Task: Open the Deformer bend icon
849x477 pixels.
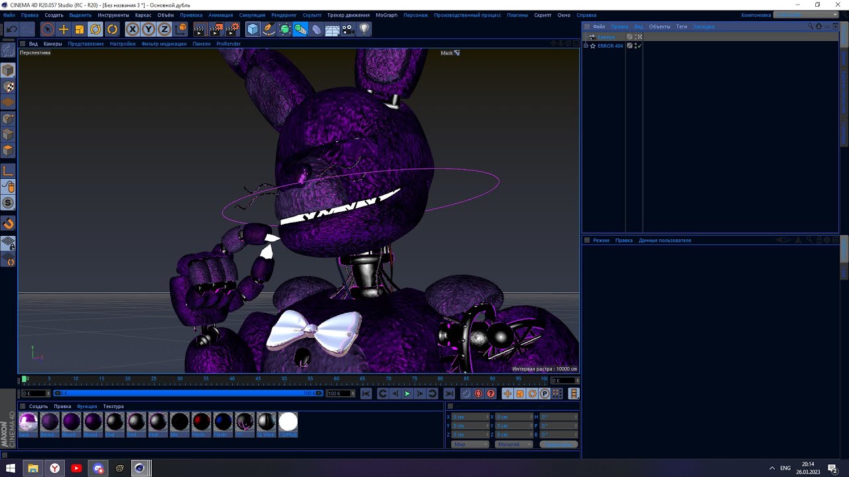Action: pyautogui.click(x=316, y=29)
